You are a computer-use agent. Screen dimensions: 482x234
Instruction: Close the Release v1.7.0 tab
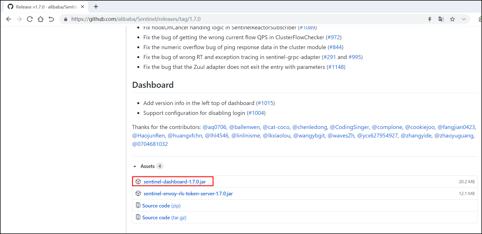82,6
